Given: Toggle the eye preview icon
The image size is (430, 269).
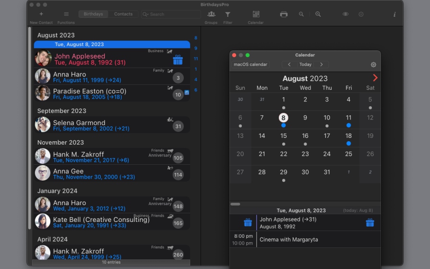Looking at the screenshot, I should (346, 14).
